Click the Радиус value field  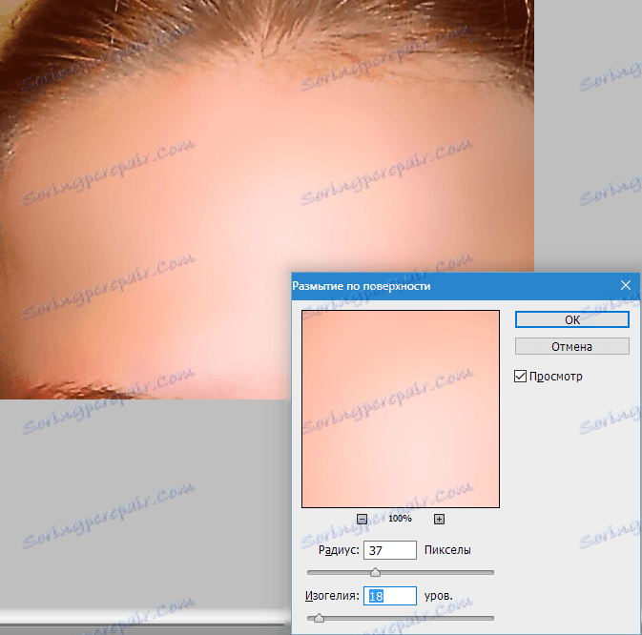click(390, 550)
